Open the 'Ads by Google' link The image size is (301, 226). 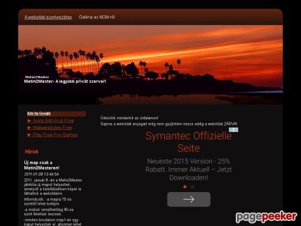click(39, 114)
